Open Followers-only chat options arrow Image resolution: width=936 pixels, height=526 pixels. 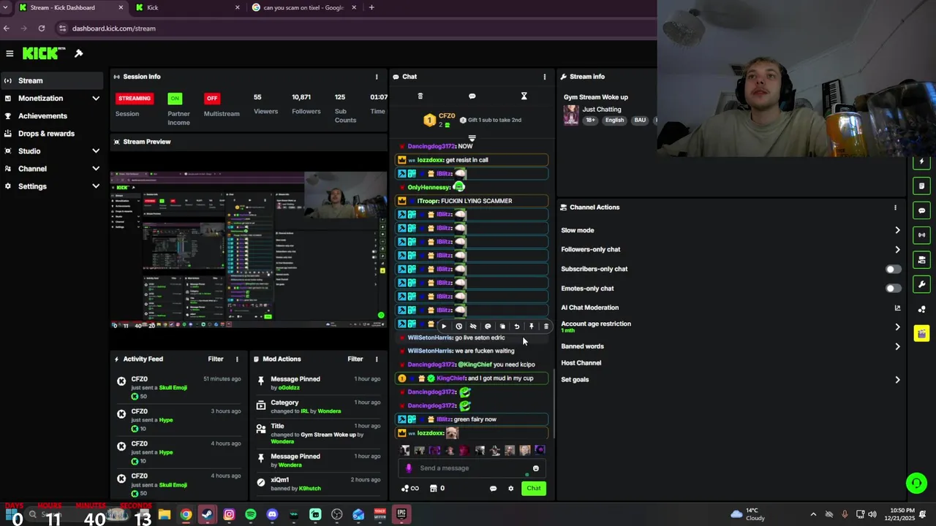[897, 249]
